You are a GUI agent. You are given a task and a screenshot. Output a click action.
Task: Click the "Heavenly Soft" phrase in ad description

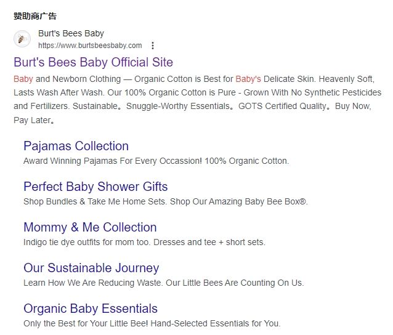(352, 79)
